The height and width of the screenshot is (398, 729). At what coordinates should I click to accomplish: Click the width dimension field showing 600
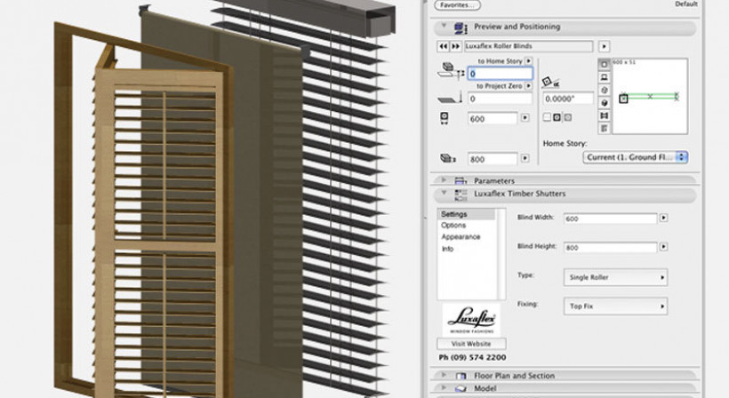(493, 119)
